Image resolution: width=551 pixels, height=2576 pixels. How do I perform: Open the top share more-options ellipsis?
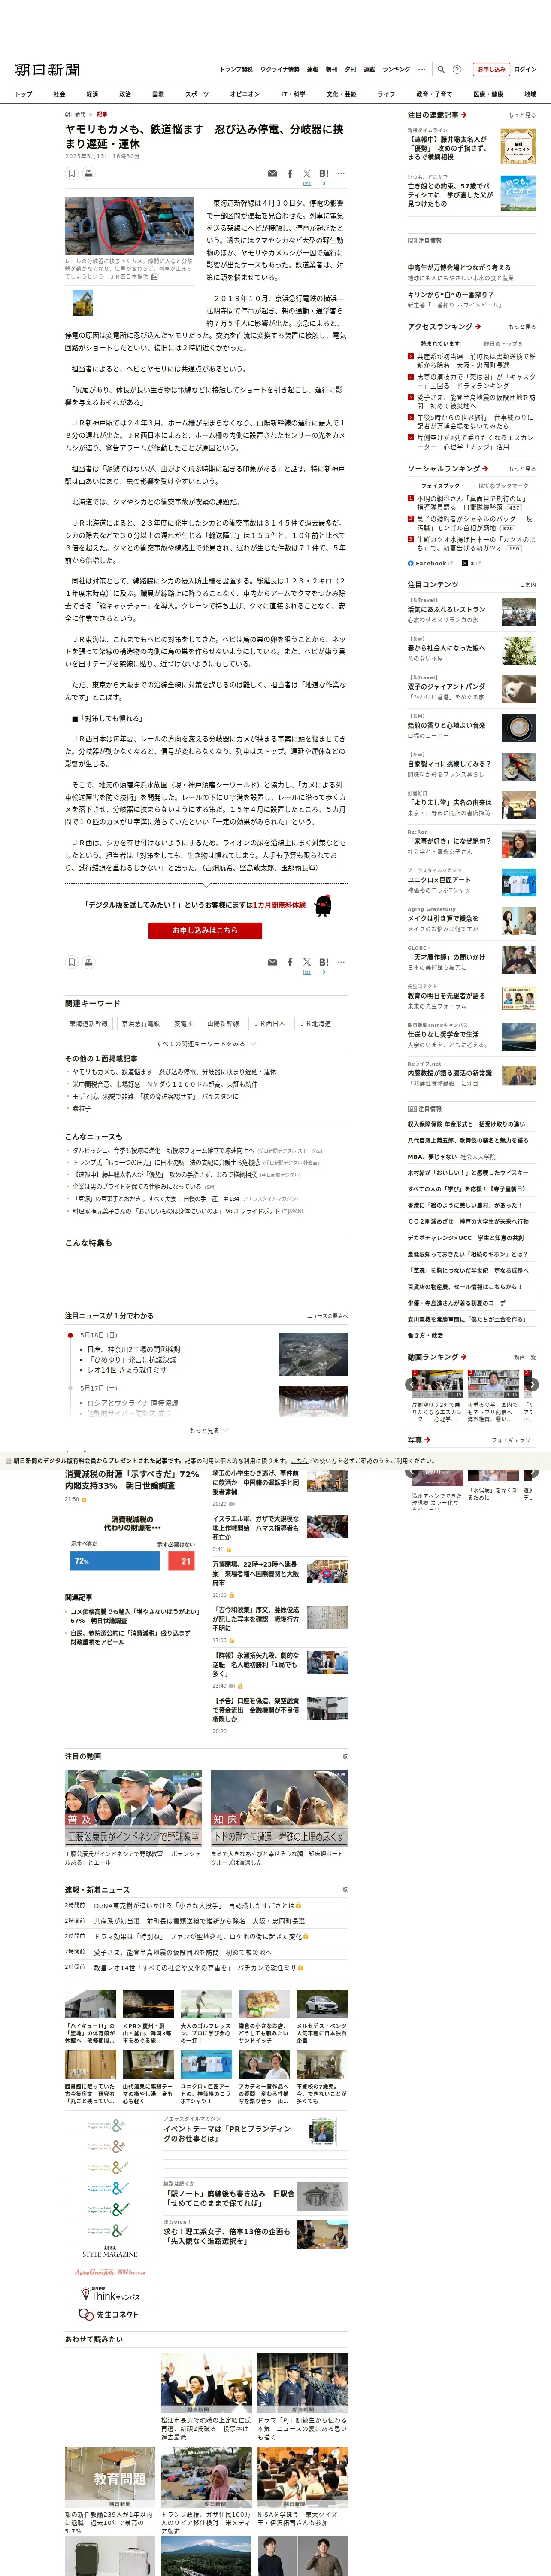pyautogui.click(x=341, y=174)
